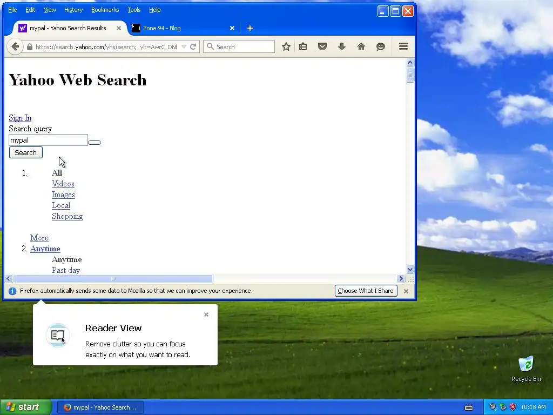Click the bold Anytime filter link

tap(45, 249)
